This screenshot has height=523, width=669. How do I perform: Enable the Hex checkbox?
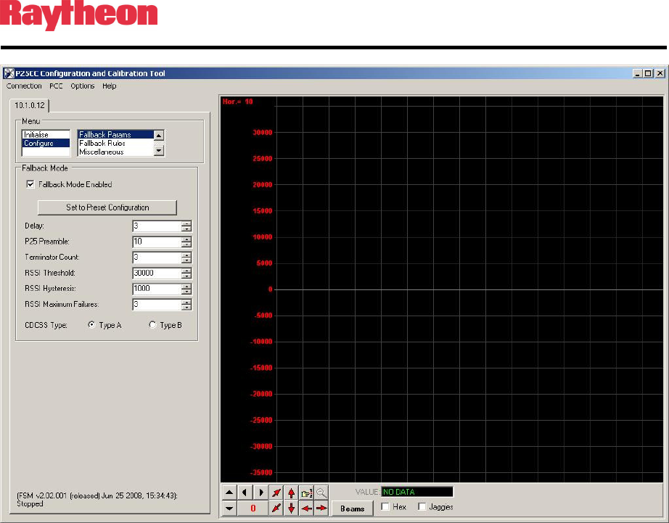click(386, 507)
